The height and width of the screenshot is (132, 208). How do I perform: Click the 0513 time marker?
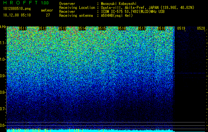[62, 28]
